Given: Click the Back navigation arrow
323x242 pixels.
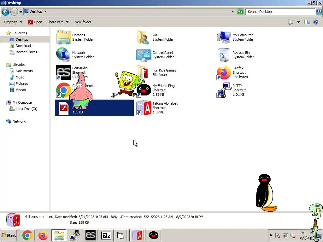Looking at the screenshot, I should tap(6, 12).
